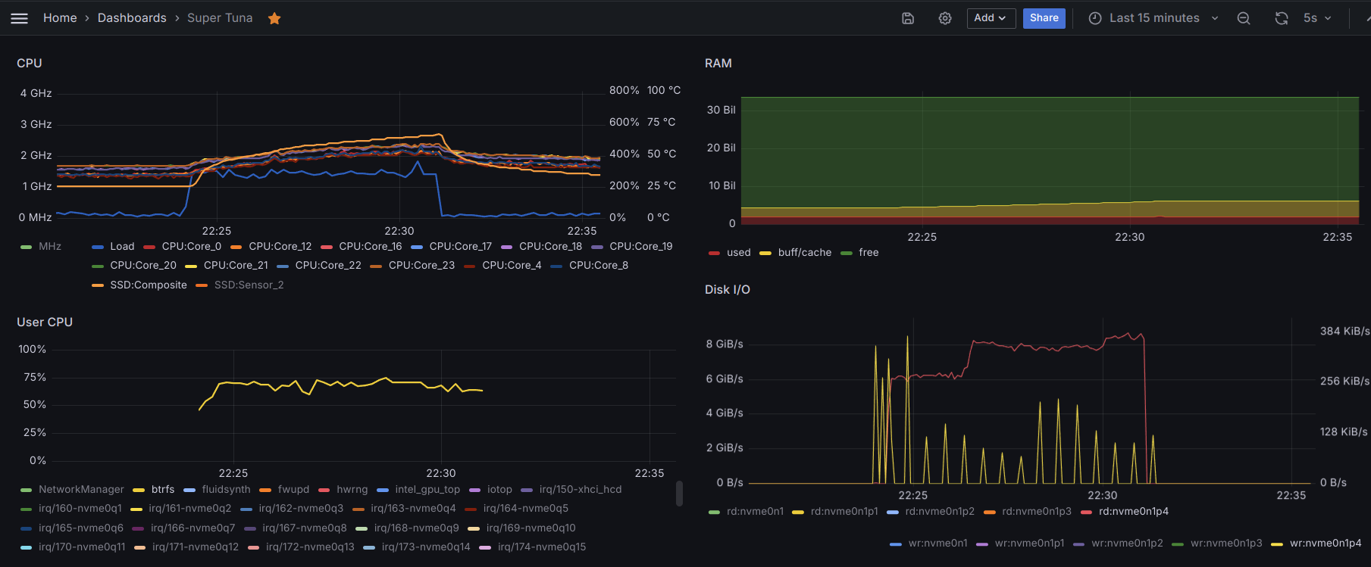This screenshot has height=567, width=1371.
Task: Open Dashboards breadcrumb link
Action: point(132,18)
